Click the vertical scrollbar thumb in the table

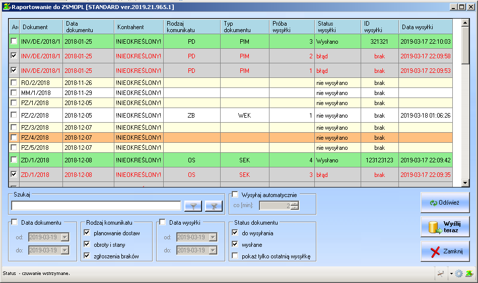tap(465, 45)
